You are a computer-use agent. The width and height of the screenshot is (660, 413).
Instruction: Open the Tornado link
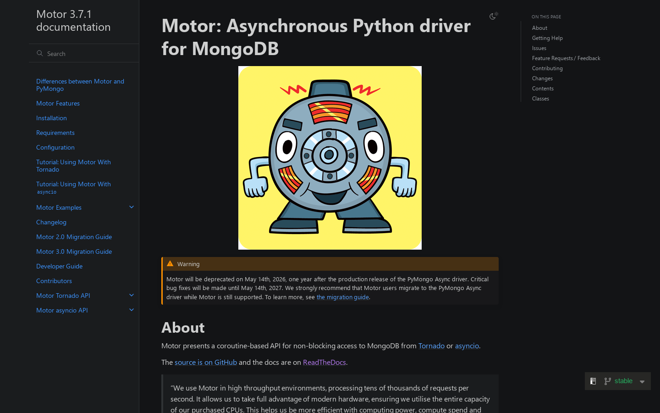pyautogui.click(x=431, y=346)
